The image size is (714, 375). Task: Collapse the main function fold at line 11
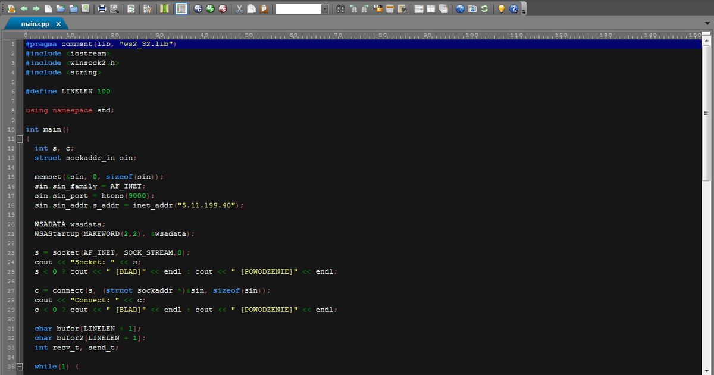coord(19,139)
